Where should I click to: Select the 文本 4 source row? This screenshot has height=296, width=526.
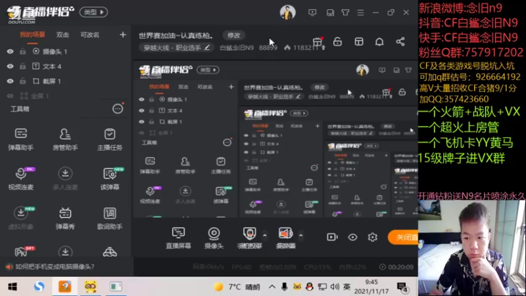tap(65, 66)
